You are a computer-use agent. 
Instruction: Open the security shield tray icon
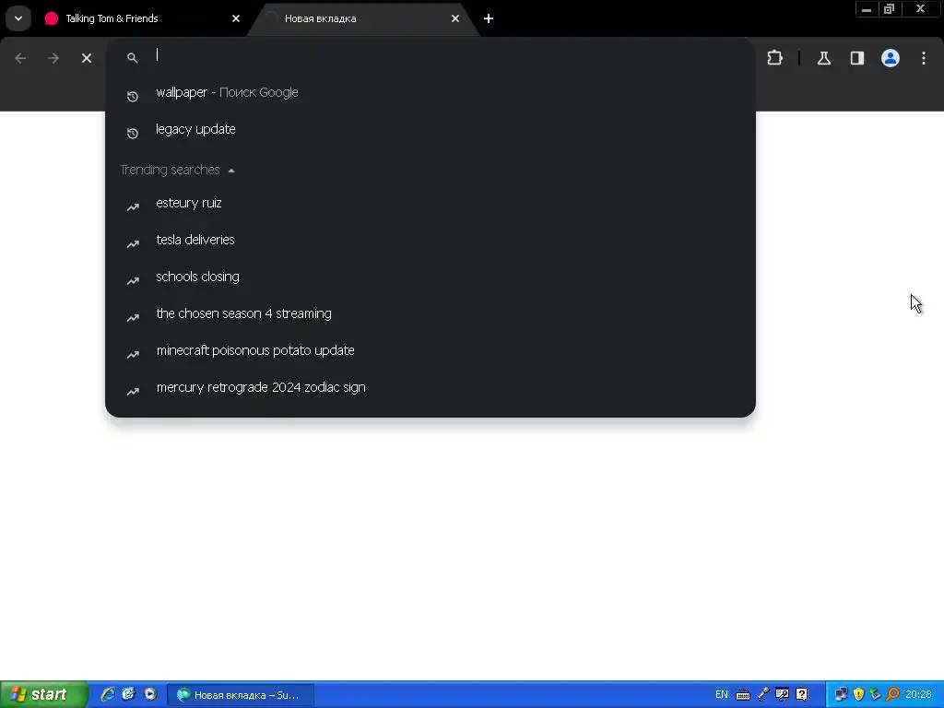click(858, 695)
